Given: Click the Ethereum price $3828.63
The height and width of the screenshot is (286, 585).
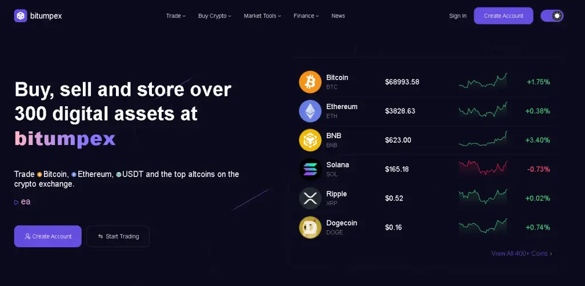Looking at the screenshot, I should (400, 111).
